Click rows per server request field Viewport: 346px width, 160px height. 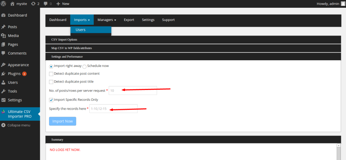click(x=133, y=90)
